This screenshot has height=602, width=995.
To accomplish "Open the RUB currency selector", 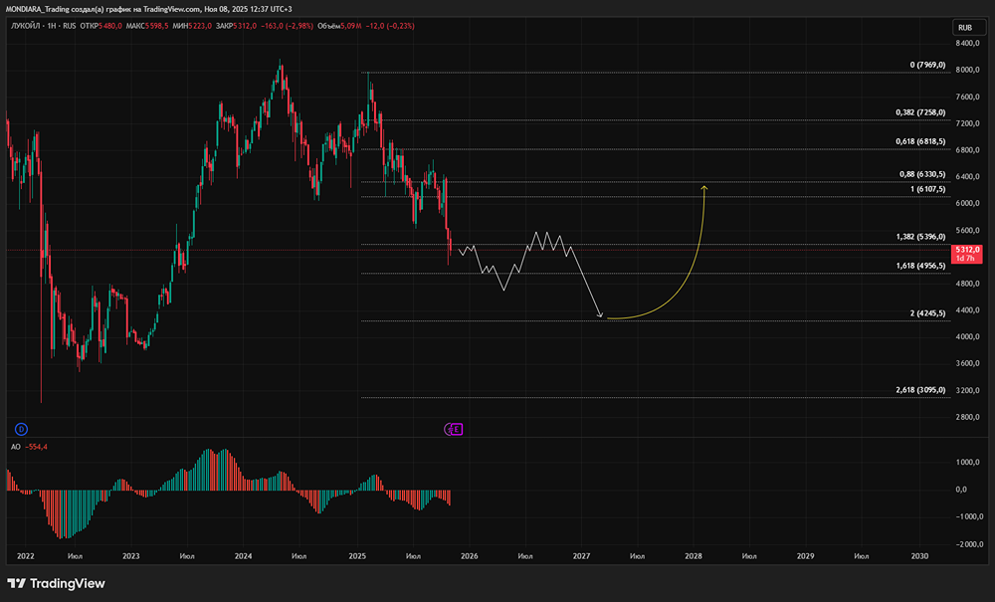I will (x=968, y=27).
